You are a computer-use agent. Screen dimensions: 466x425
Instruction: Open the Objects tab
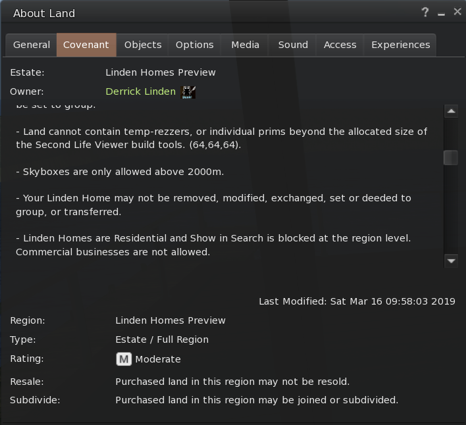tap(143, 45)
